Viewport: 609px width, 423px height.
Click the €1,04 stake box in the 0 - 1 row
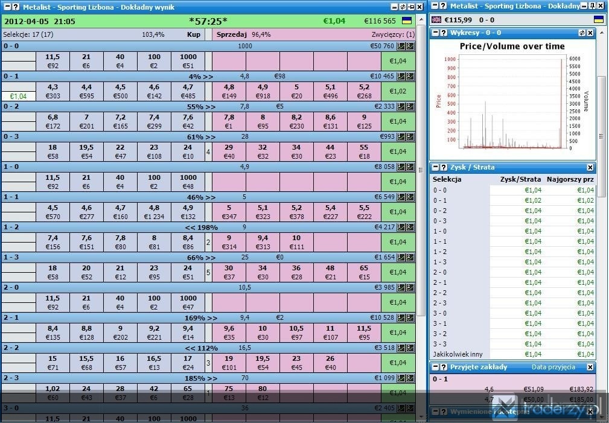click(19, 97)
